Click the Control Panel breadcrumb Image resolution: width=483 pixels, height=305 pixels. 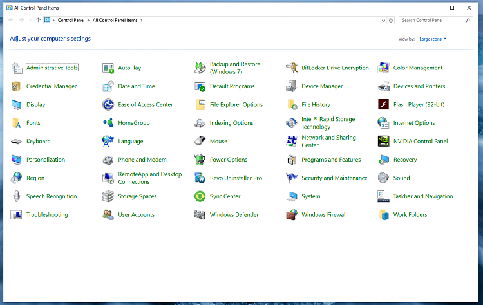71,21
